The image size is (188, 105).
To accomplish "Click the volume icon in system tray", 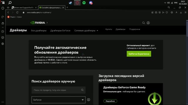I will pos(168,3).
